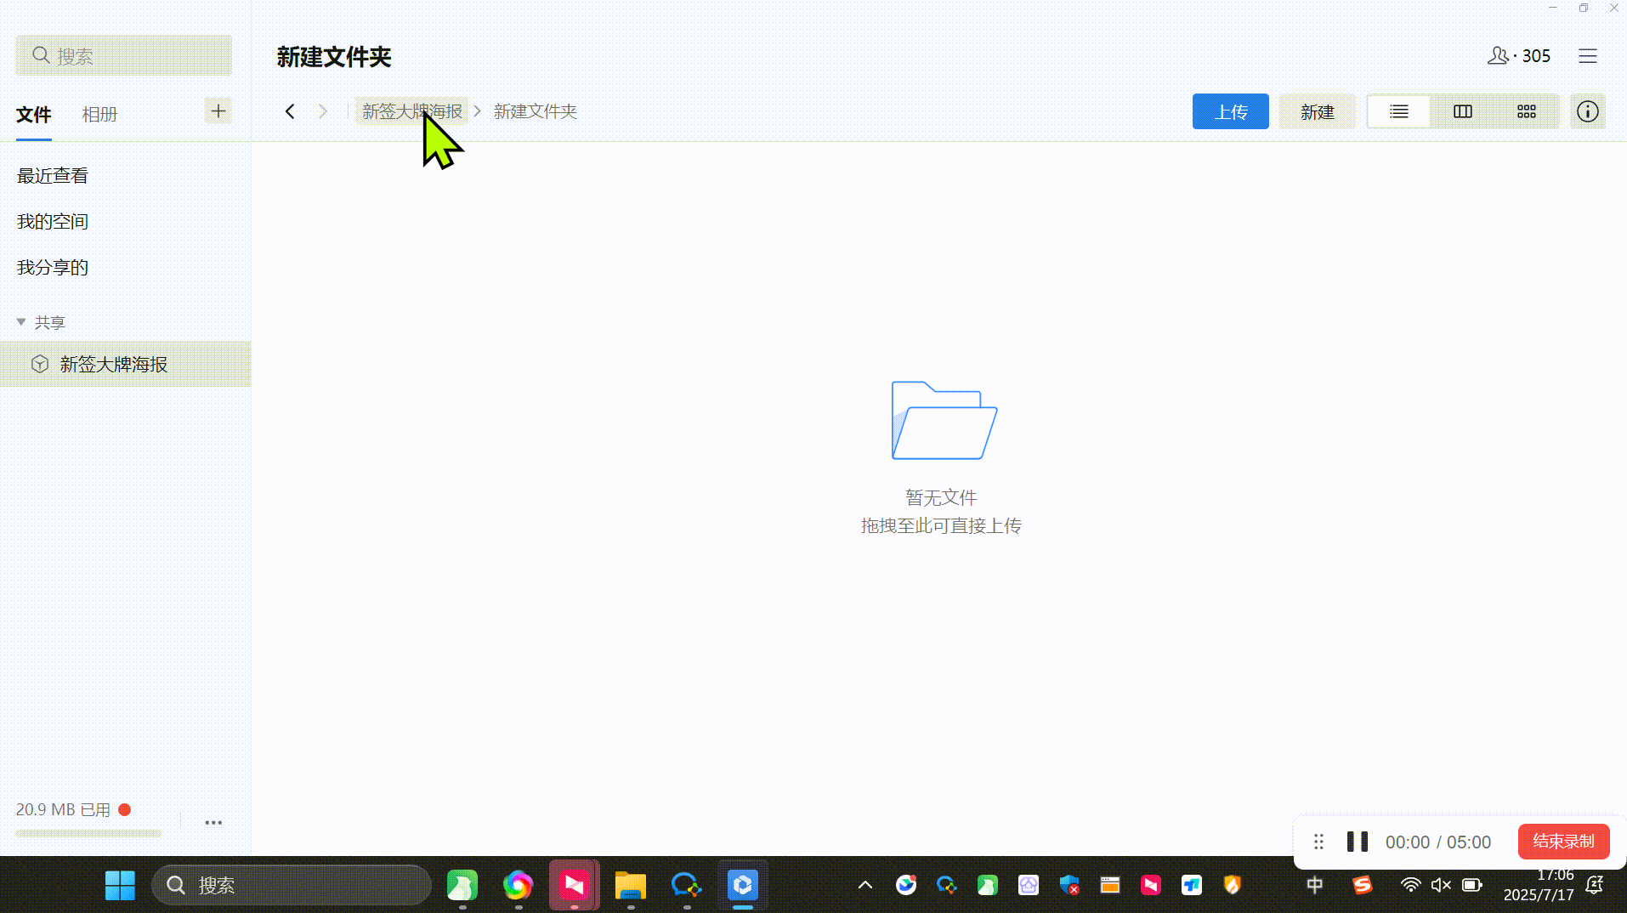Click the blue 上传 button
1627x913 pixels.
click(x=1230, y=111)
